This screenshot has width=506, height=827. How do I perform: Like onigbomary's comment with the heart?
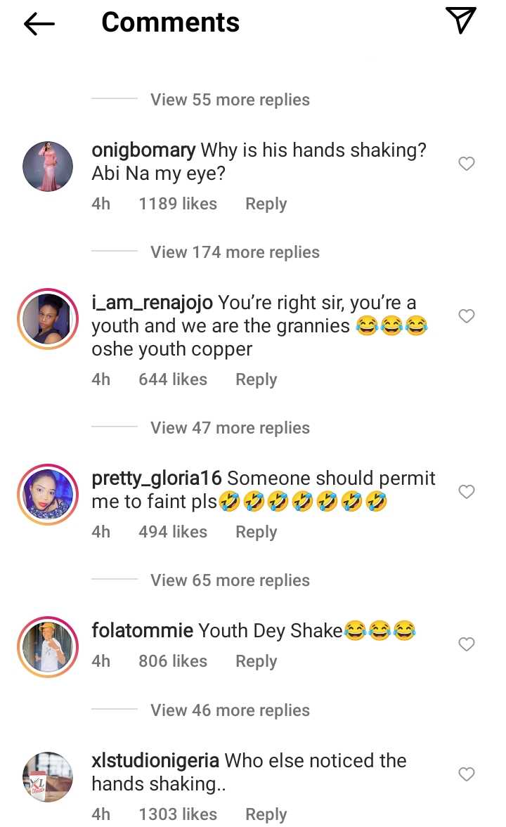[467, 164]
